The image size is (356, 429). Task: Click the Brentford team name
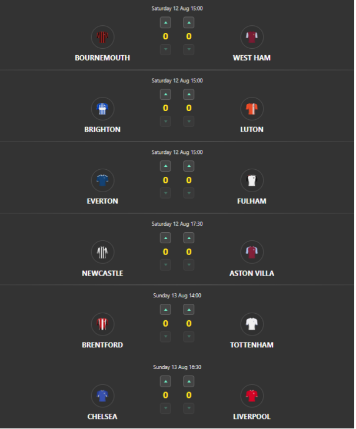tap(102, 345)
